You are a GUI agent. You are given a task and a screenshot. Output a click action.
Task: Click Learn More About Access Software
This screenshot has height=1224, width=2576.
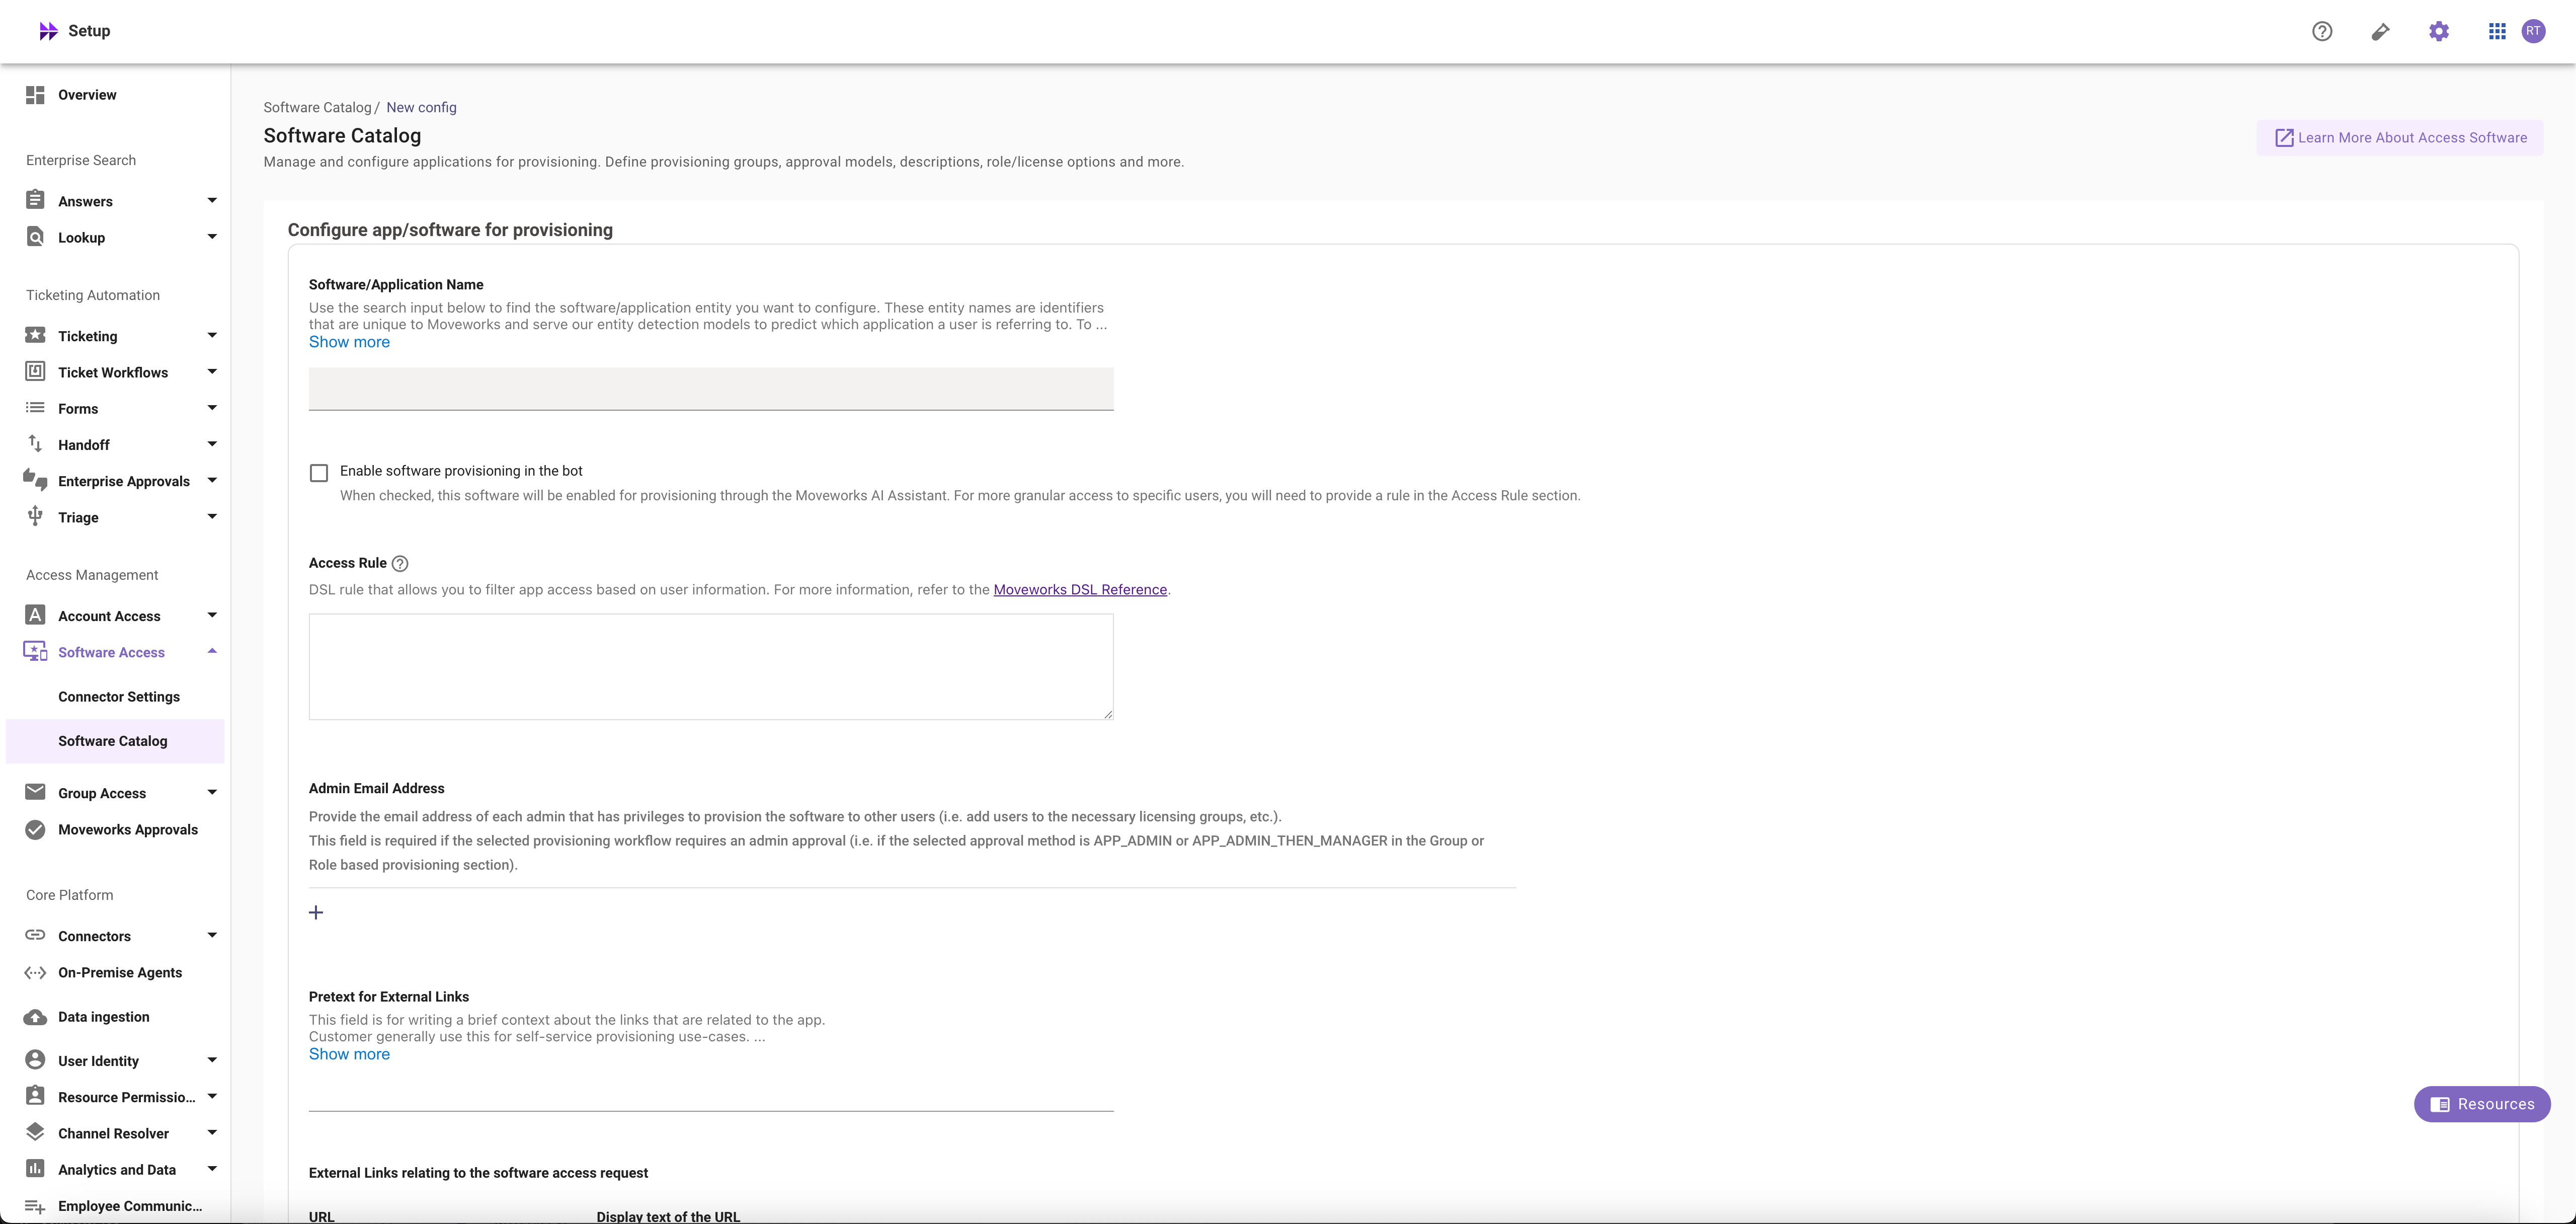point(2400,138)
